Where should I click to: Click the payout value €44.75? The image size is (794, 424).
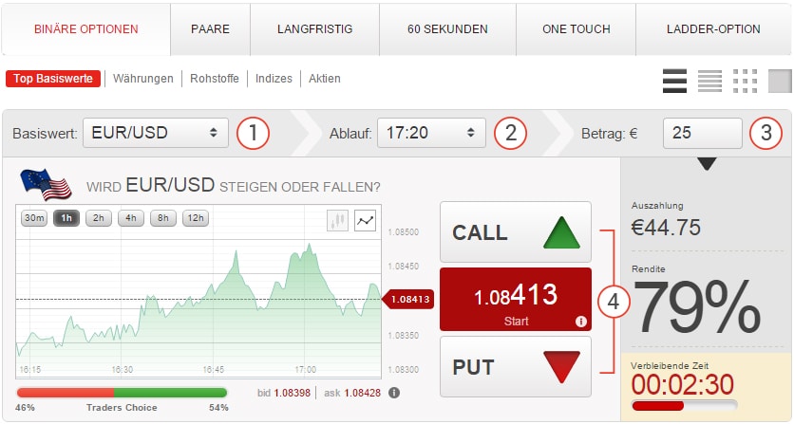pos(666,228)
